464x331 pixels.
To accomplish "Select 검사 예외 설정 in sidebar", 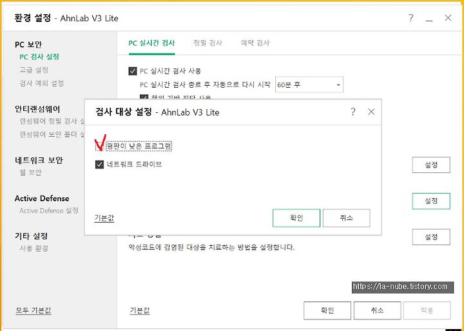I will click(41, 83).
